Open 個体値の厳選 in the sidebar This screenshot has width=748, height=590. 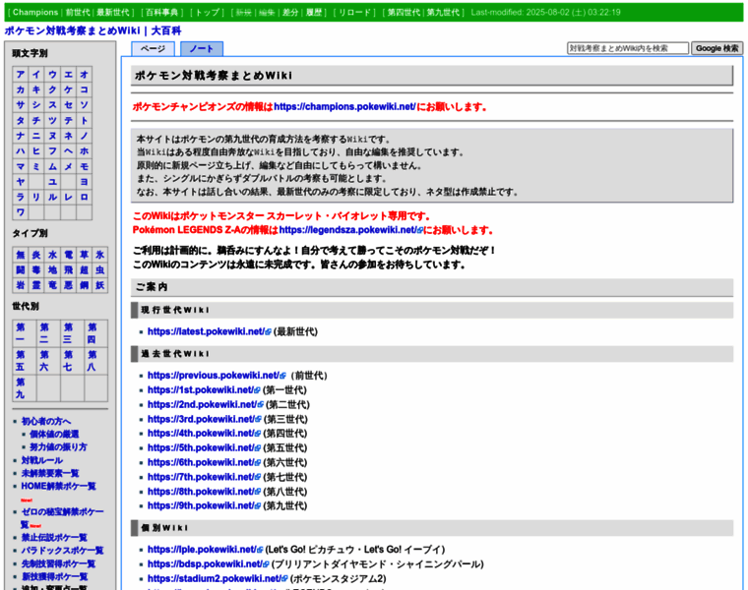click(x=54, y=435)
